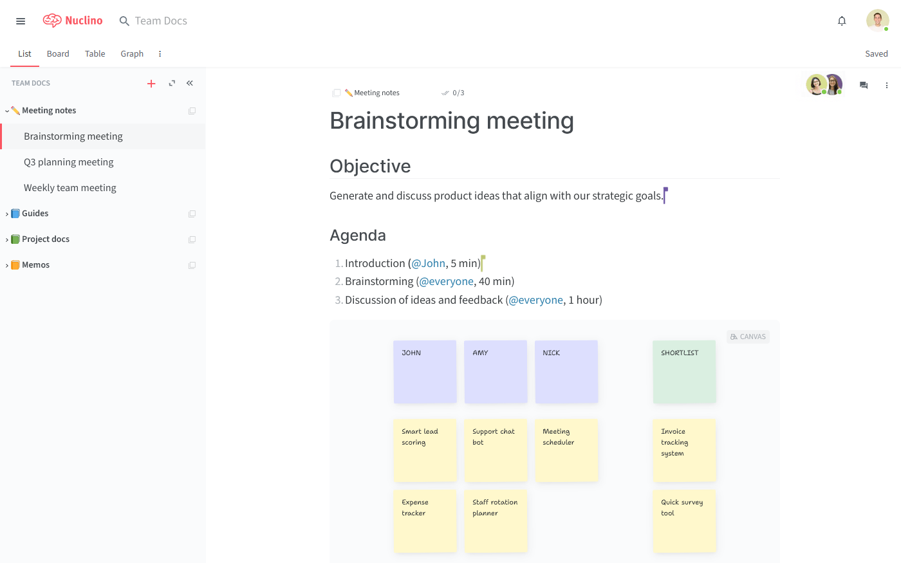
Task: Select the green SHORTLIST sticky note
Action: (x=684, y=371)
